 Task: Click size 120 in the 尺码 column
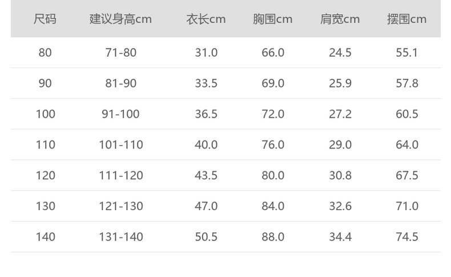coord(45,175)
